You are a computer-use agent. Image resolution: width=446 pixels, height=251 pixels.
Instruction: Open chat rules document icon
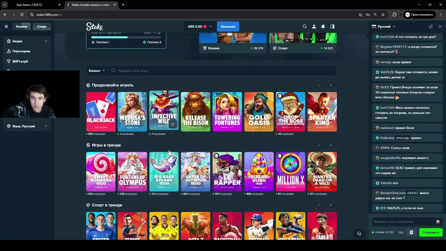pos(411,232)
